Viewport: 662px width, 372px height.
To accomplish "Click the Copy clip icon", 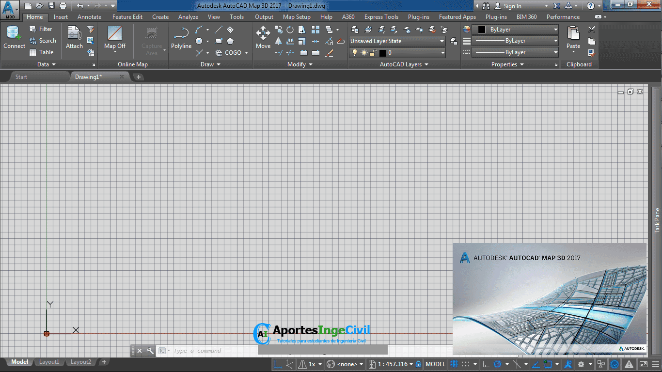I will pos(592,41).
